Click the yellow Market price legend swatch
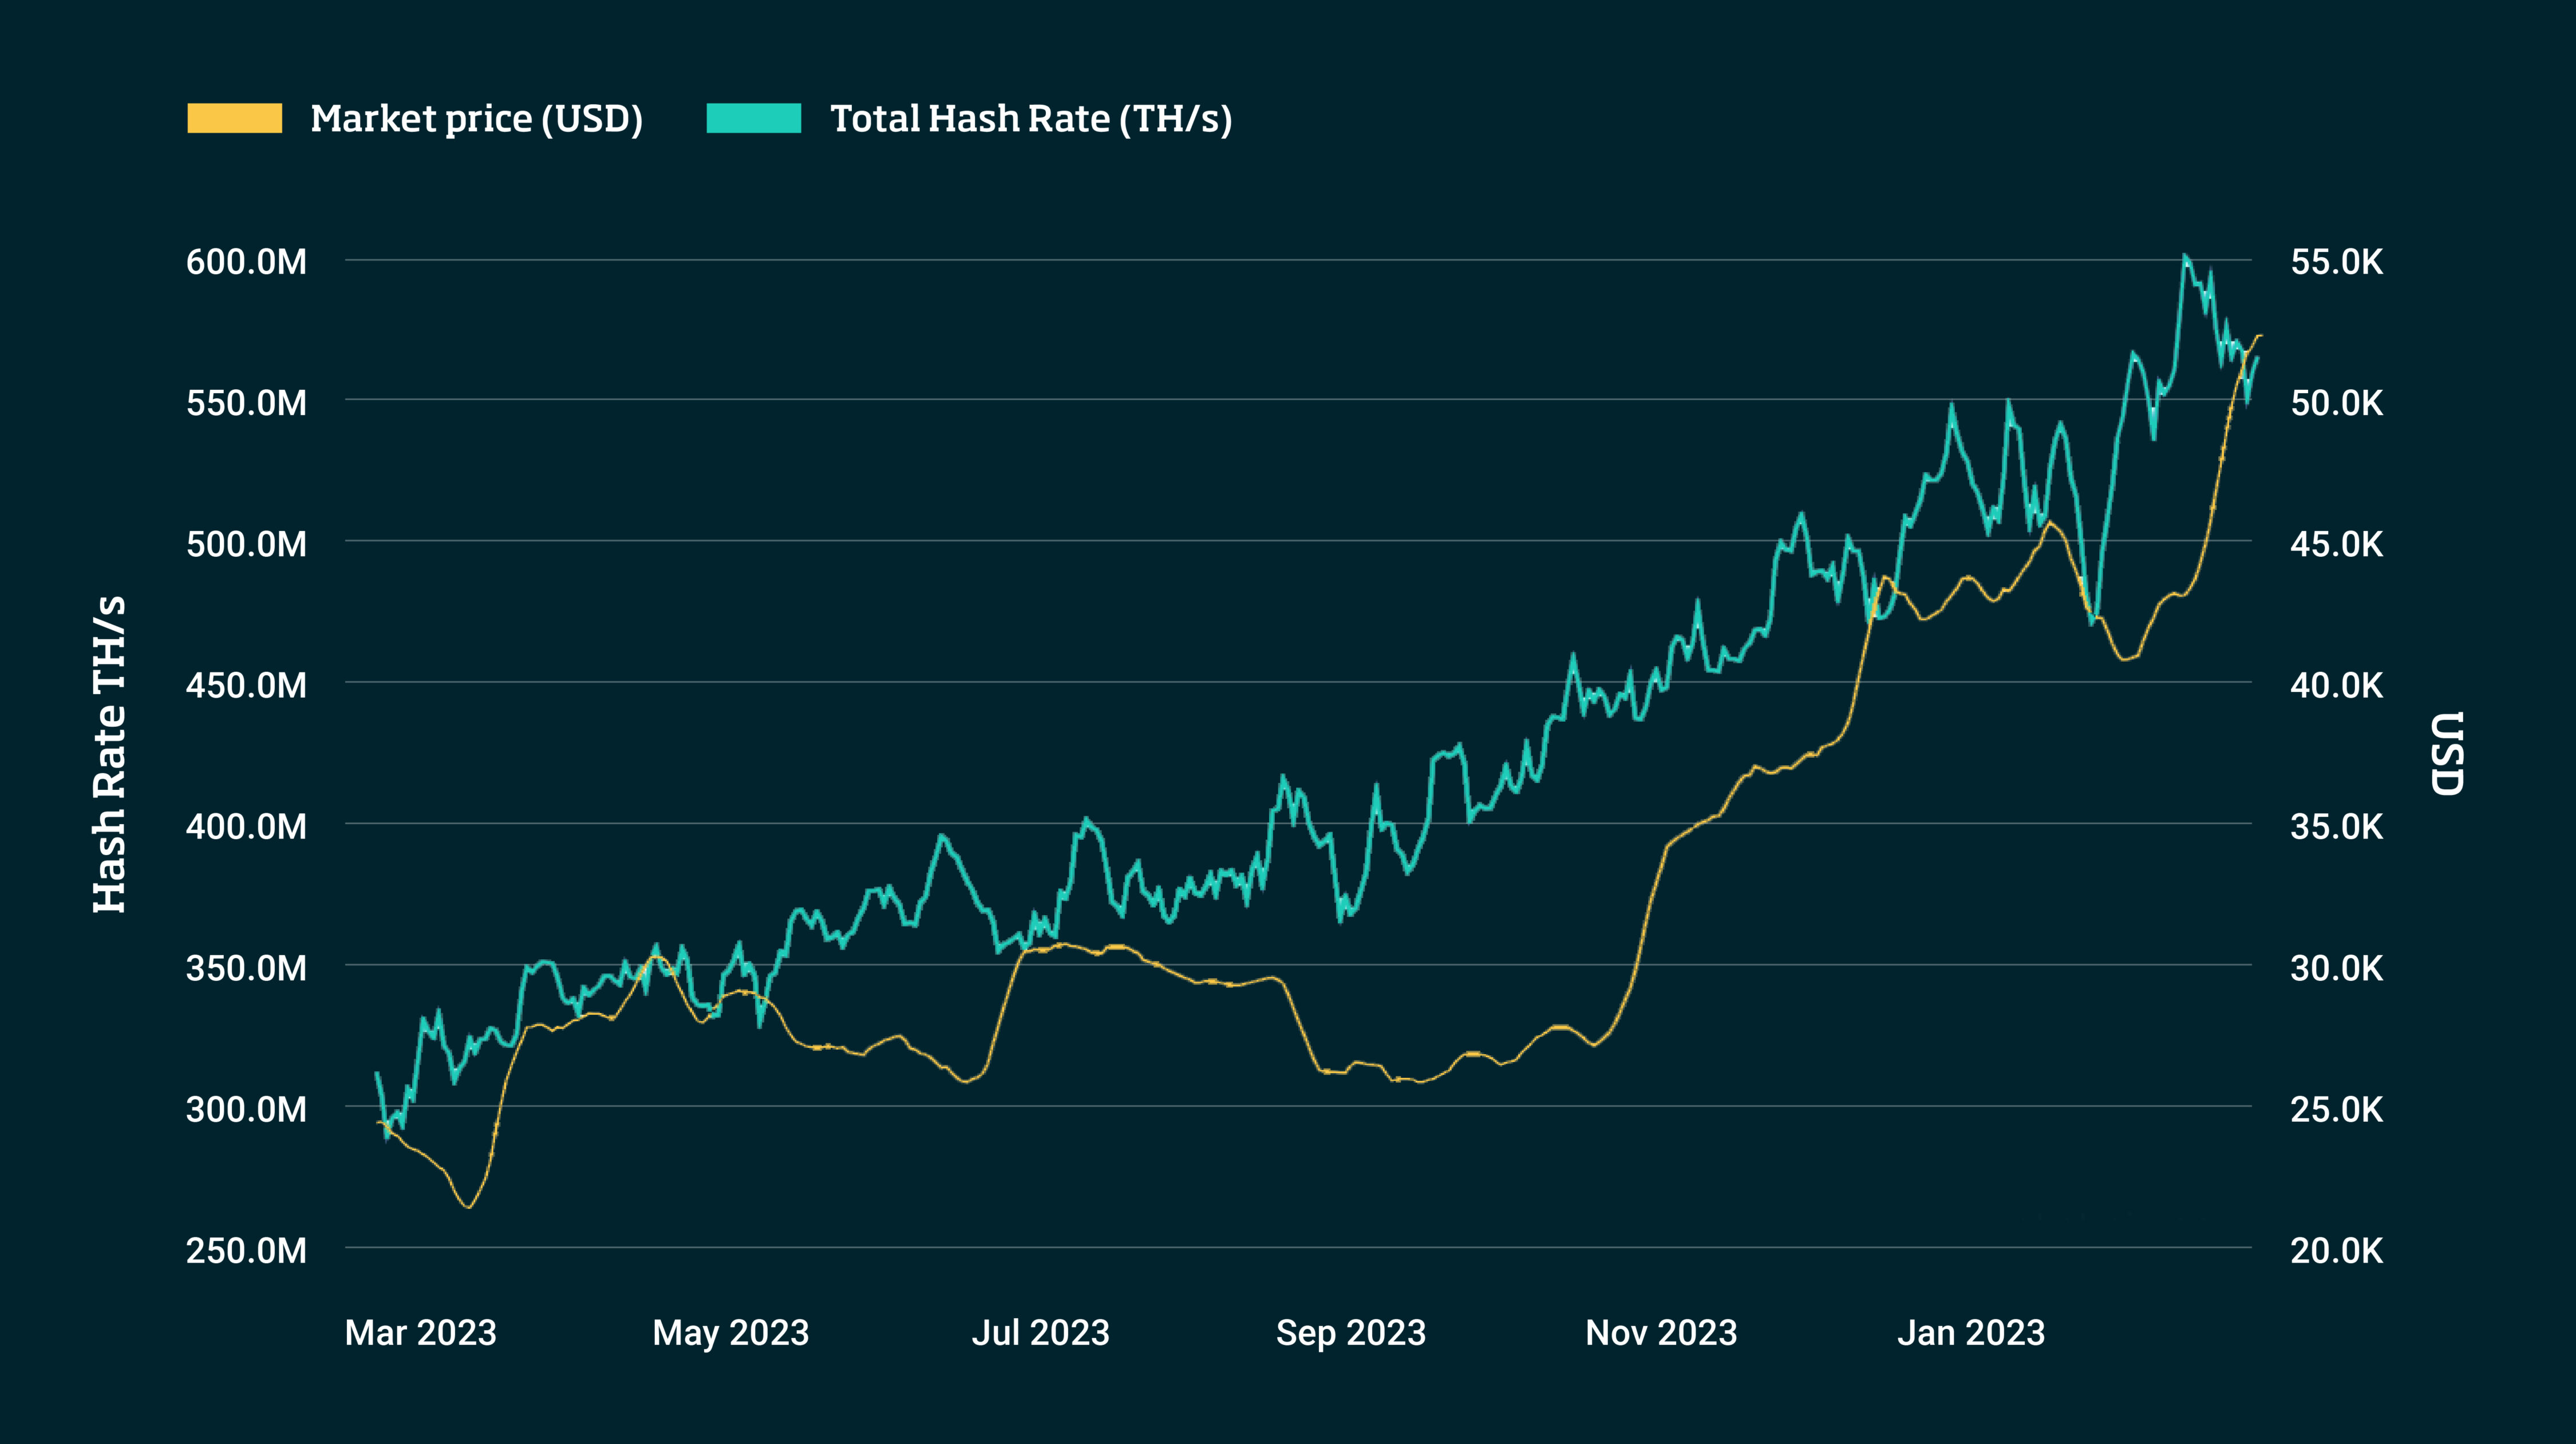Viewport: 2576px width, 1444px height. (x=234, y=118)
